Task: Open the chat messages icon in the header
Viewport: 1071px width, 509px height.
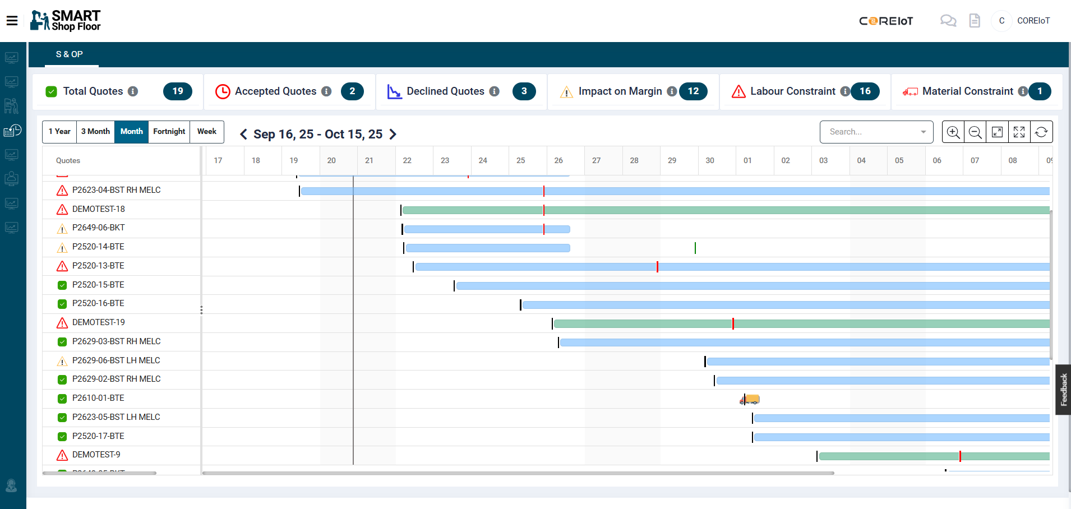Action: coord(948,21)
